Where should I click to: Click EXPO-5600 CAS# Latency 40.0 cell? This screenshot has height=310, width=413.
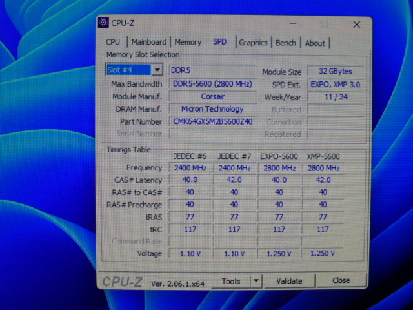[279, 180]
